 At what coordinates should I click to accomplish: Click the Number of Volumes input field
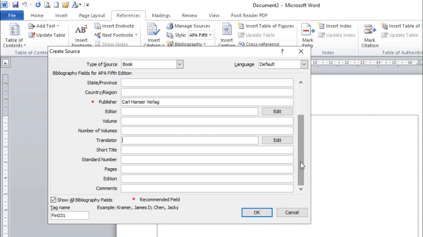207,130
